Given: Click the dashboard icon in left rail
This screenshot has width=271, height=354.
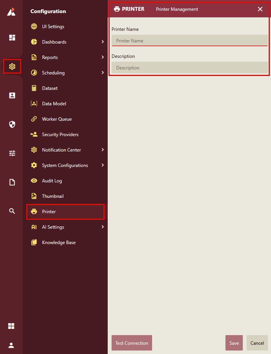Looking at the screenshot, I should coord(12,37).
